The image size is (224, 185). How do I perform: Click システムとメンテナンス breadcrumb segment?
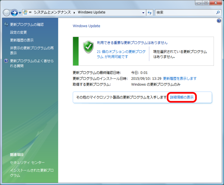(52, 12)
